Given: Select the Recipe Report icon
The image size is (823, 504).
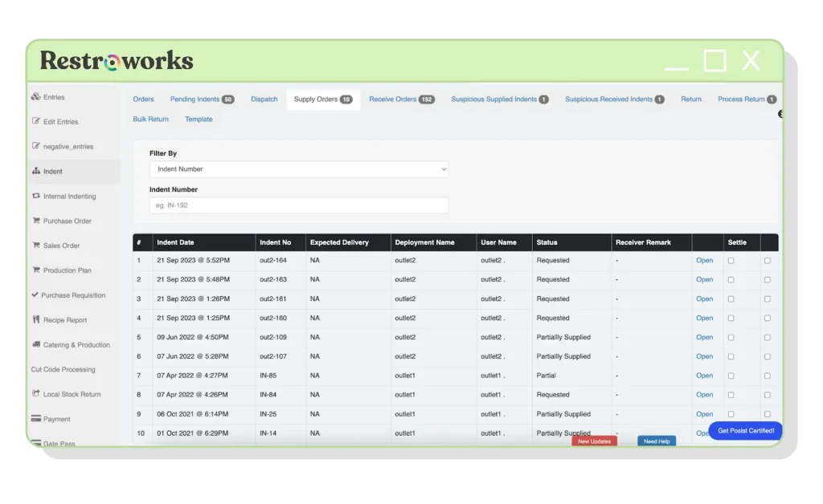Looking at the screenshot, I should pyautogui.click(x=33, y=319).
